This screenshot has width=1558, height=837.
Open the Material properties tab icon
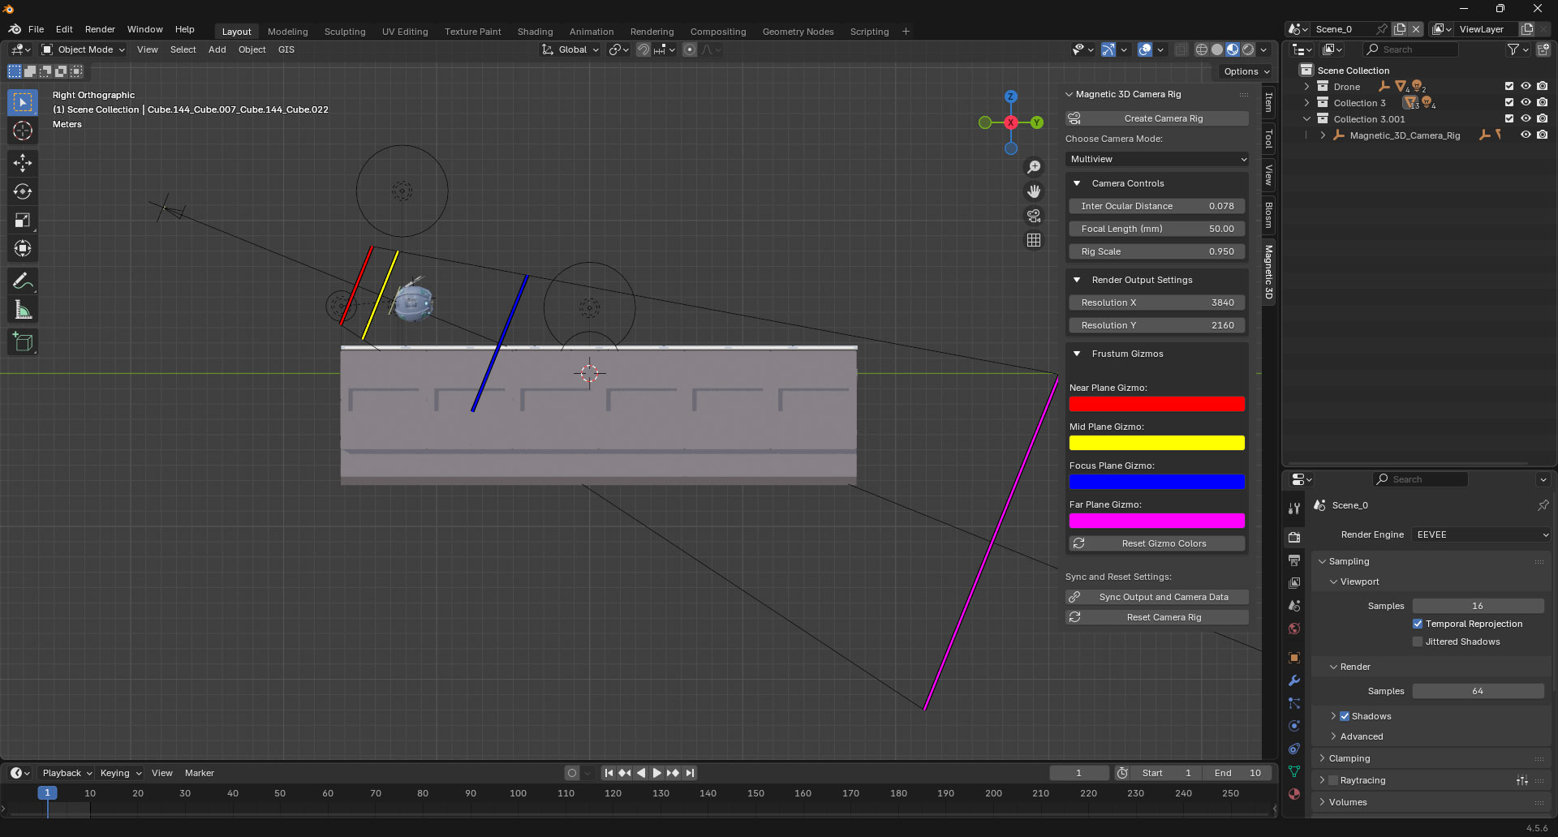(1294, 794)
